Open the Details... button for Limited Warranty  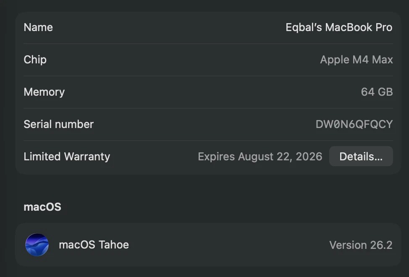(361, 156)
